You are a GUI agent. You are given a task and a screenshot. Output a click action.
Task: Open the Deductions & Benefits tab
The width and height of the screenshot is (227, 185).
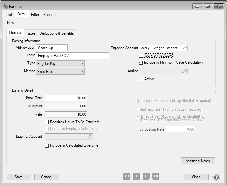point(57,33)
